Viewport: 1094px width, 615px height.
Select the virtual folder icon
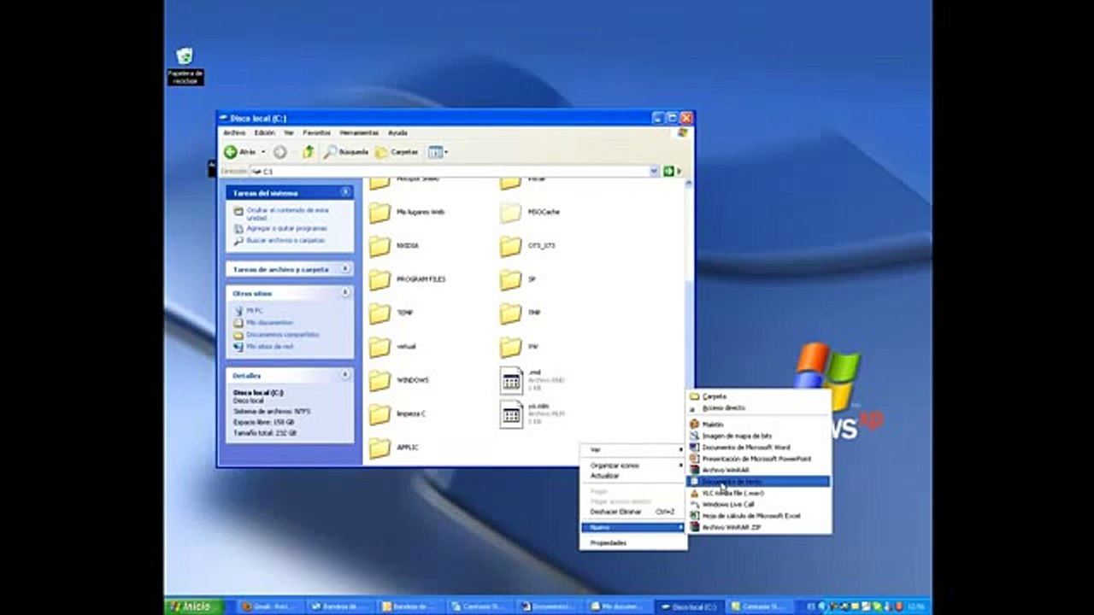tap(379, 347)
